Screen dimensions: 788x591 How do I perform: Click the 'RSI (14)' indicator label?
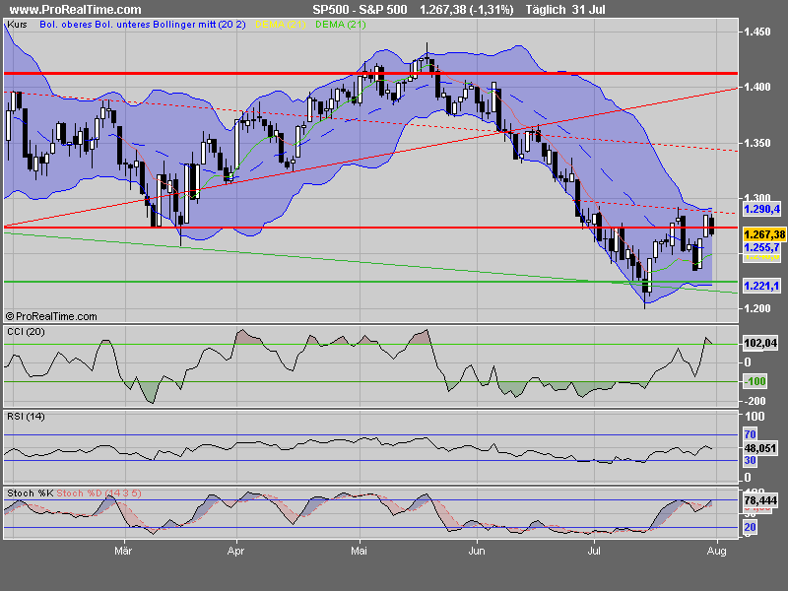coord(26,417)
